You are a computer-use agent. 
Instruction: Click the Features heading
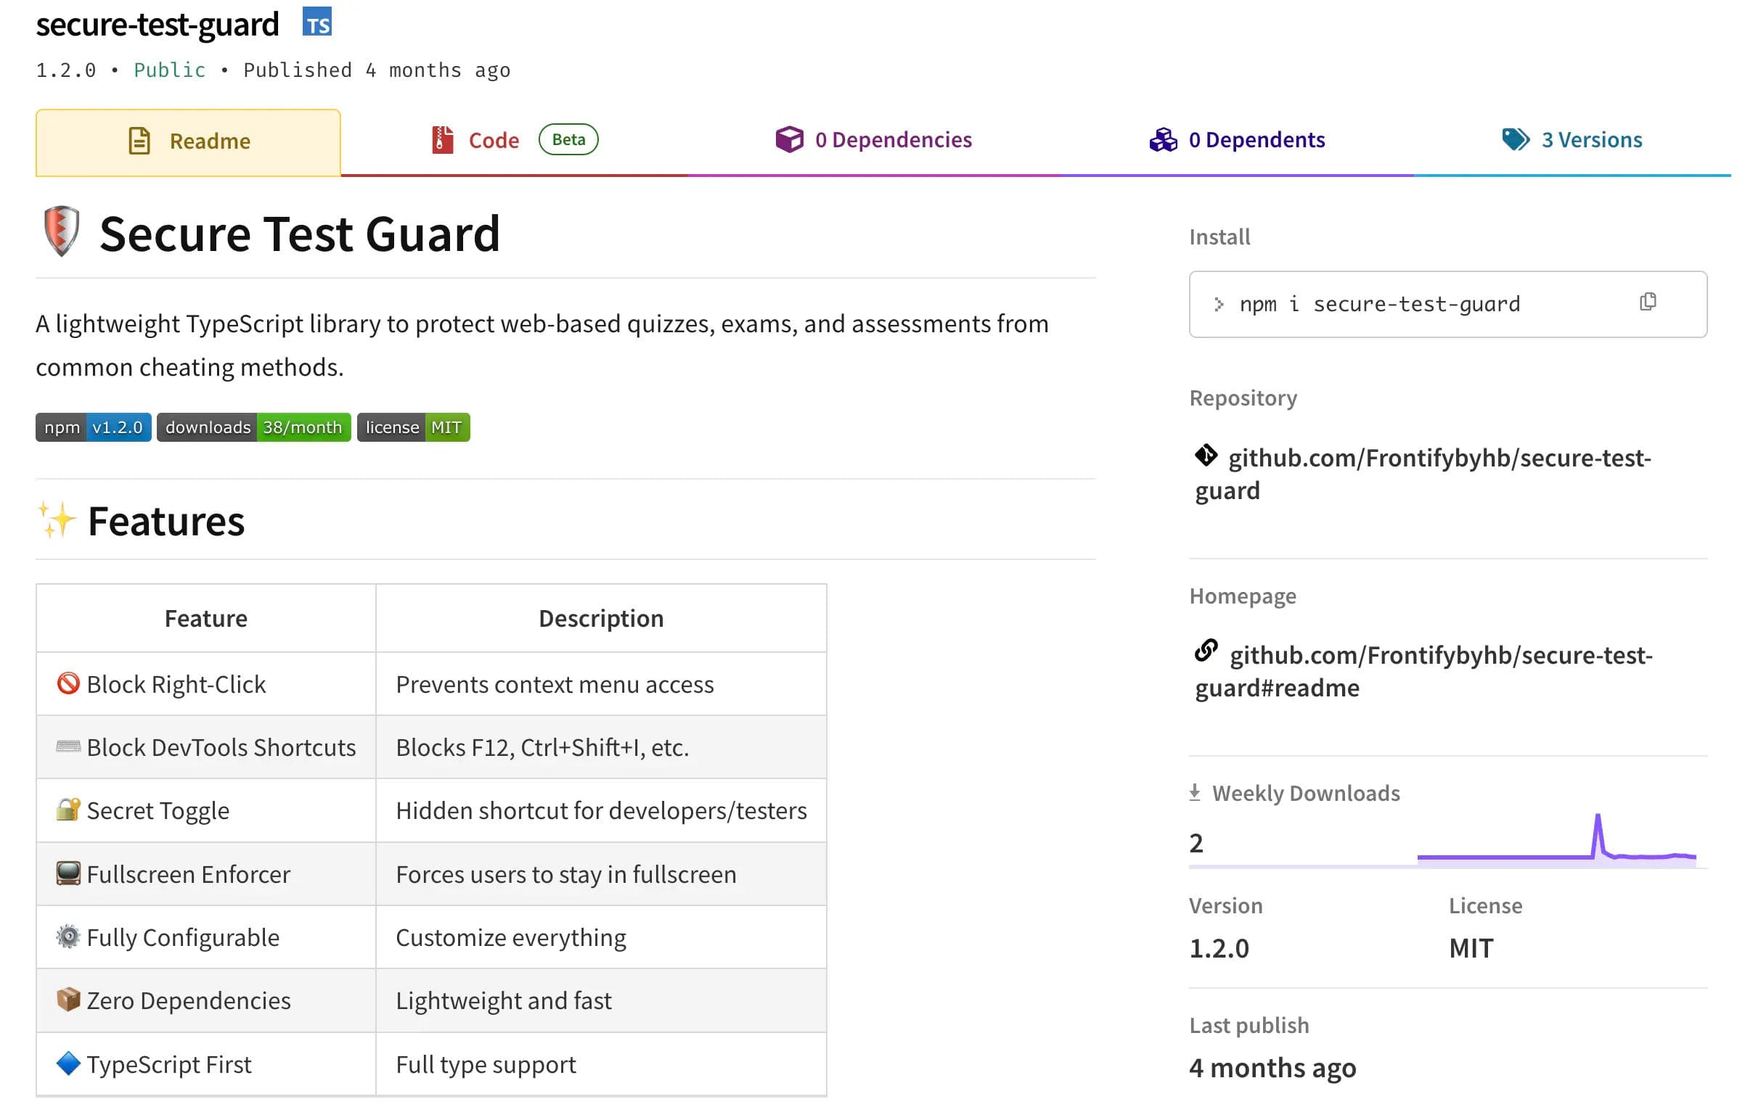tap(166, 521)
